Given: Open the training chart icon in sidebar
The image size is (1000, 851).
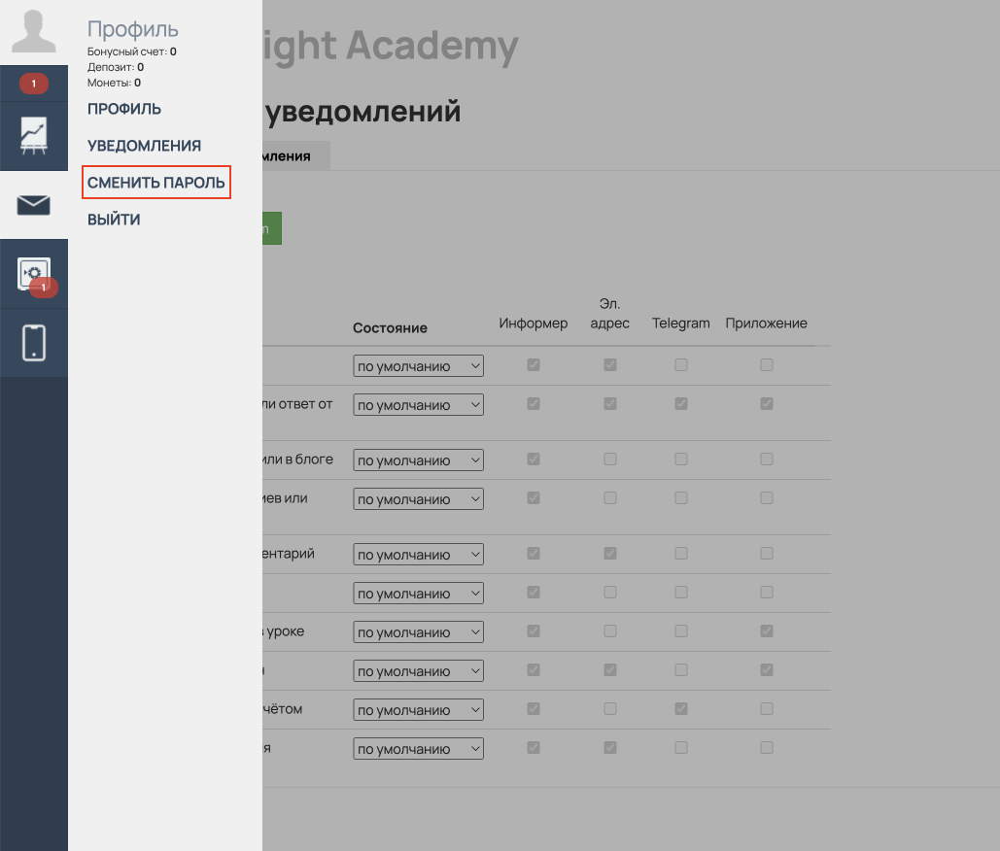Looking at the screenshot, I should tap(34, 135).
